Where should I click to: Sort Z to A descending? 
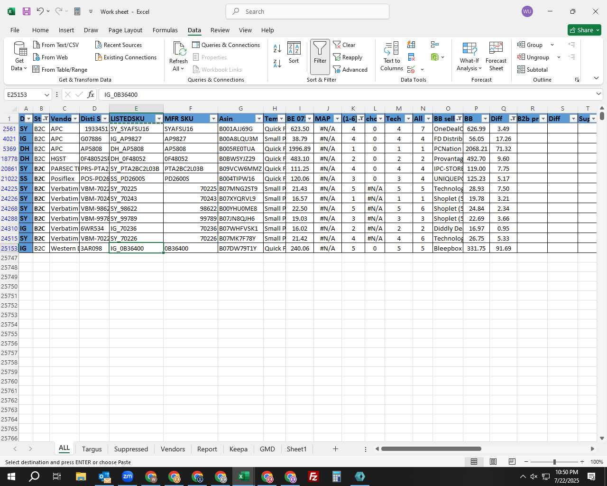pyautogui.click(x=277, y=63)
